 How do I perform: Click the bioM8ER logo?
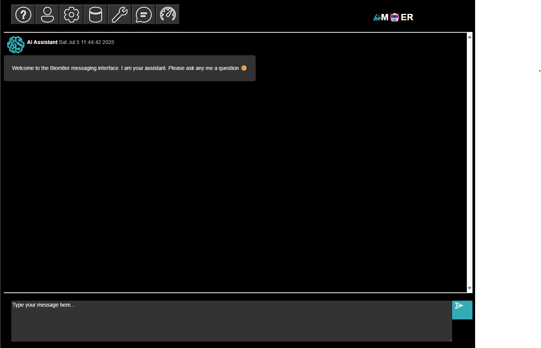393,17
